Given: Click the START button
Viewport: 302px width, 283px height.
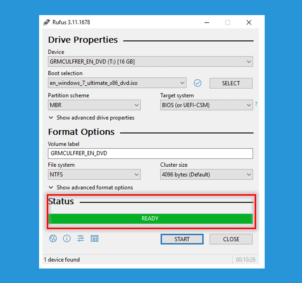Looking at the screenshot, I should pos(182,239).
